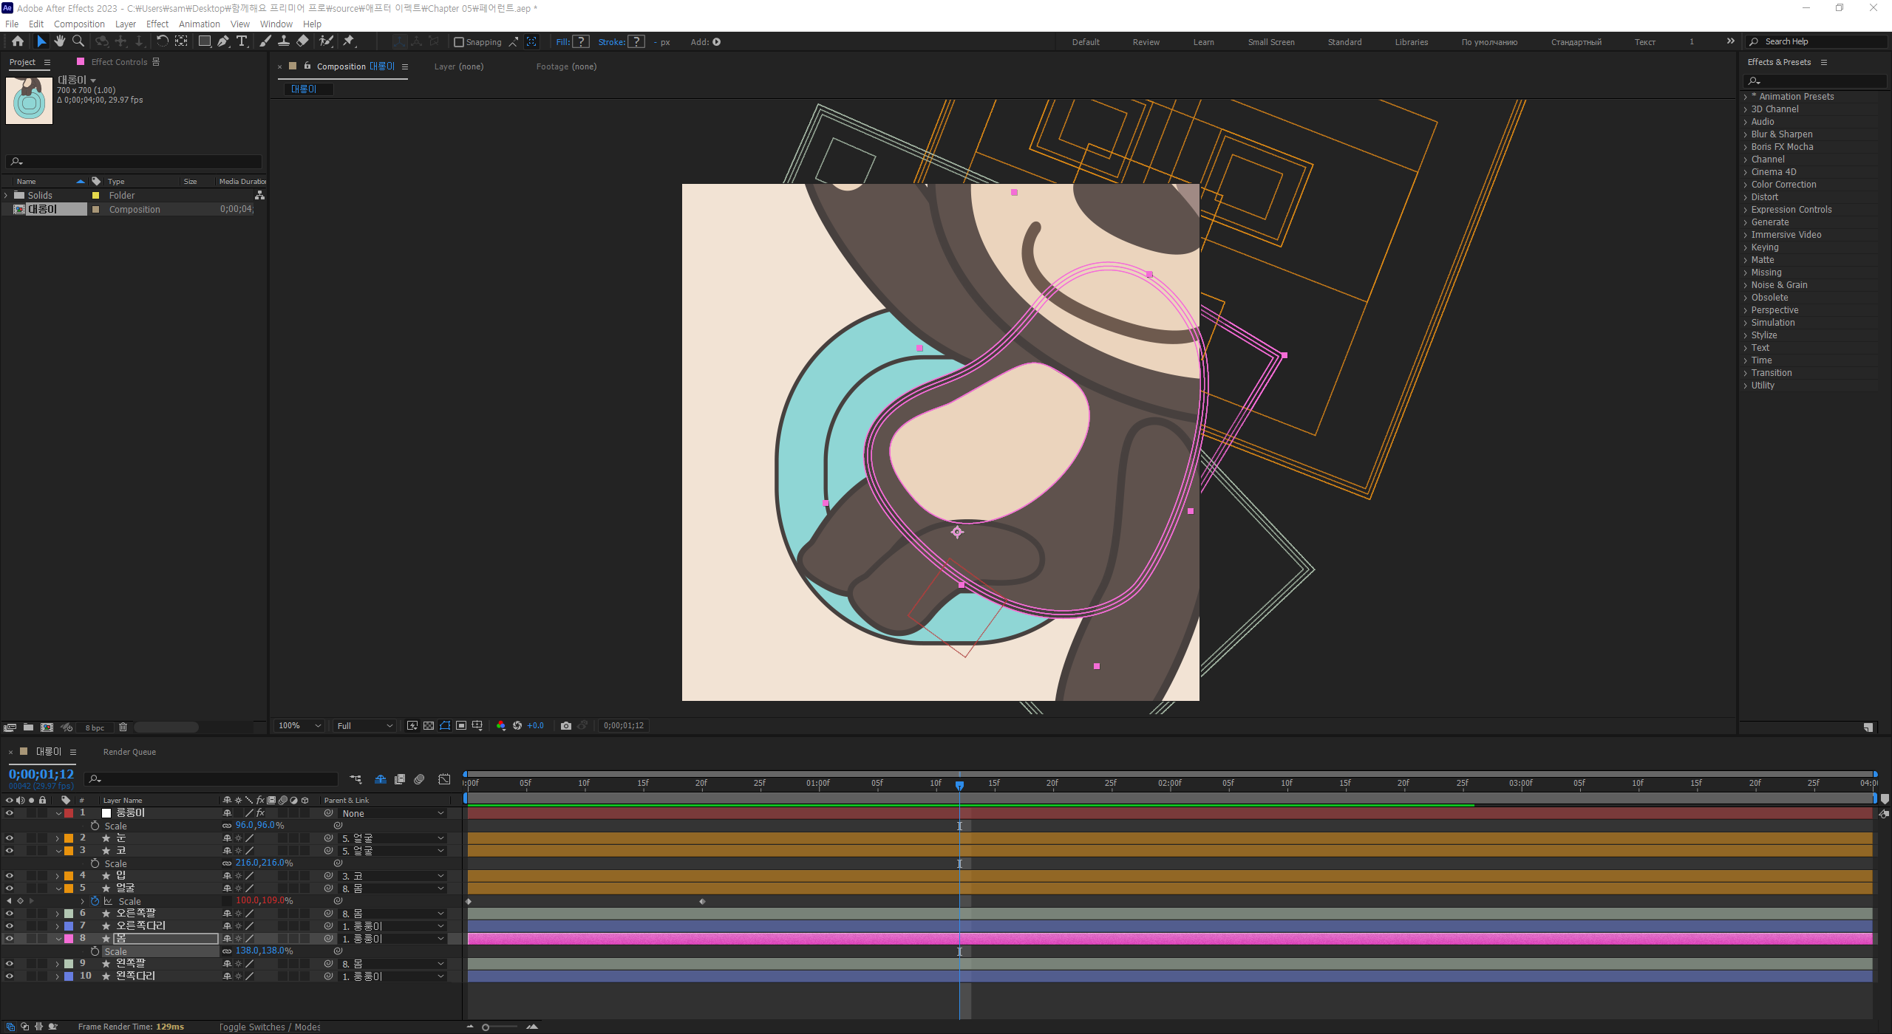Select the Eraser tool
Viewport: 1892px width, 1034px height.
302,41
